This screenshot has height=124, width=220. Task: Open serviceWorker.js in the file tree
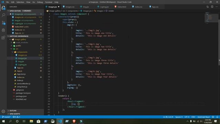click(x=24, y=84)
